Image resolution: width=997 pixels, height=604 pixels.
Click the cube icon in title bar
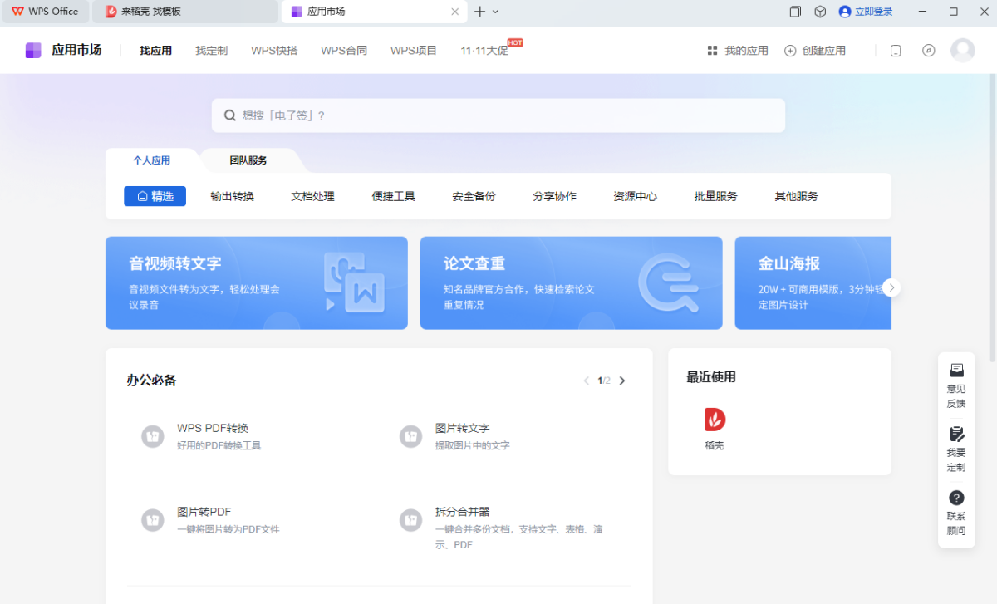[x=820, y=12]
